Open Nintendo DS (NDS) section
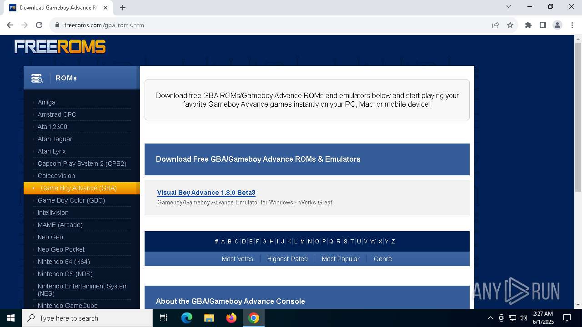This screenshot has width=582, height=327. point(65,274)
